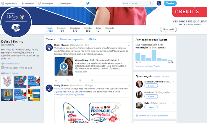The width and height of the screenshot is (207, 123).
Task: Open Notificações bell menu
Action: [46, 4]
